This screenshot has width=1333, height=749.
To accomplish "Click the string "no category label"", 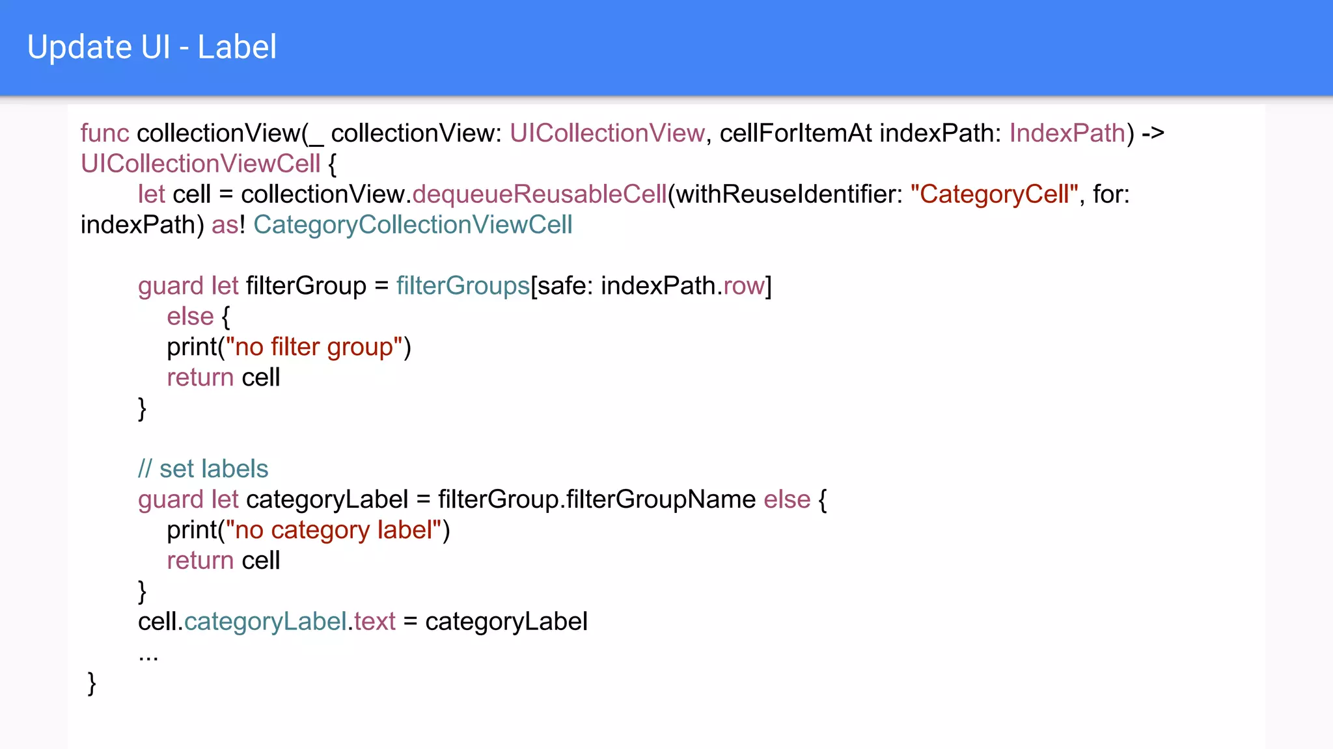I will [334, 530].
